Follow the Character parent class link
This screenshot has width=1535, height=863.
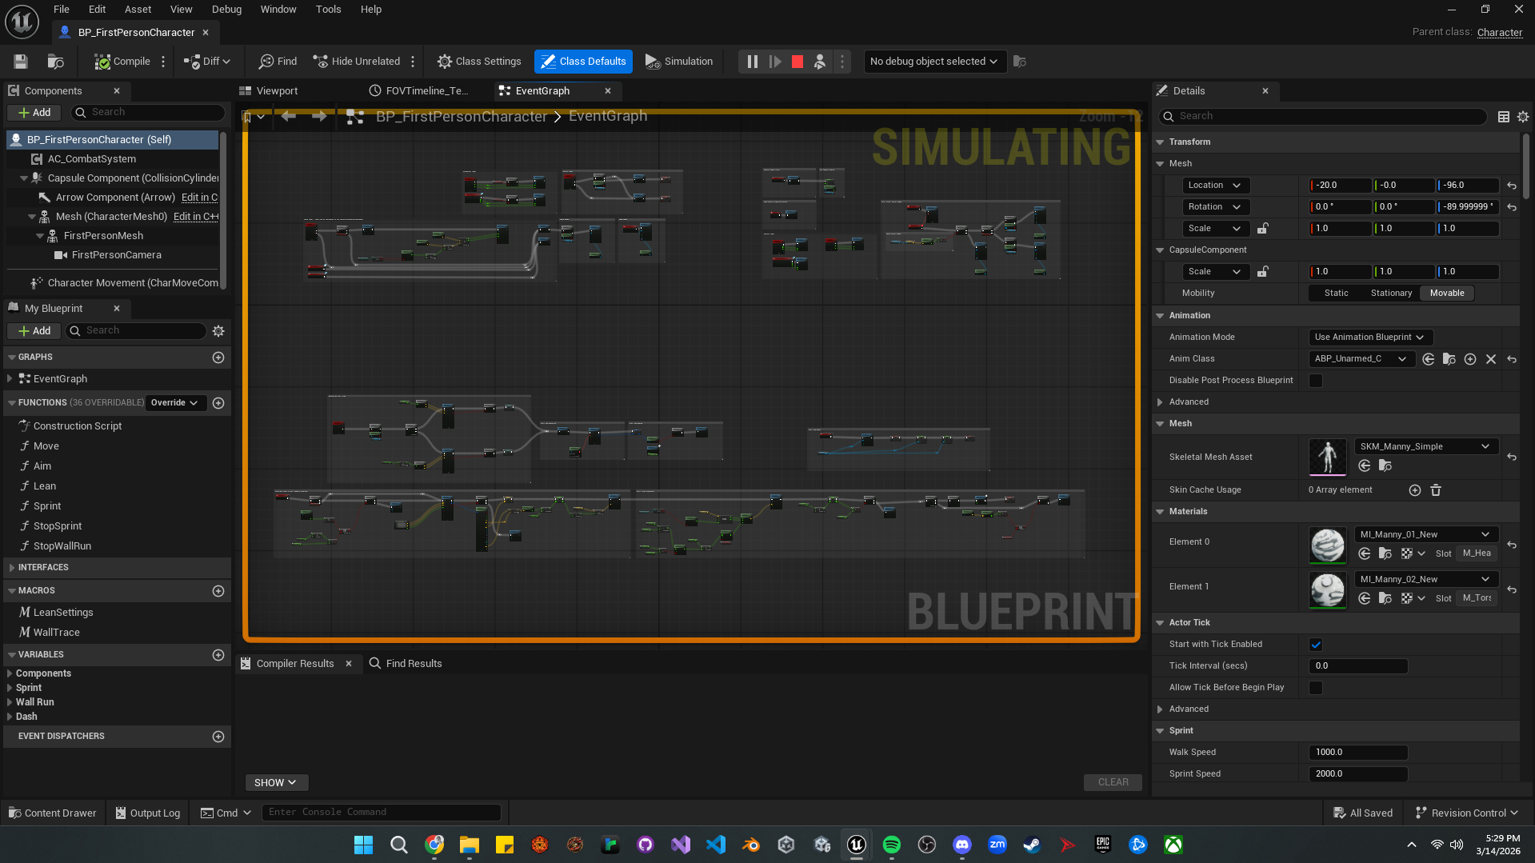(1499, 33)
